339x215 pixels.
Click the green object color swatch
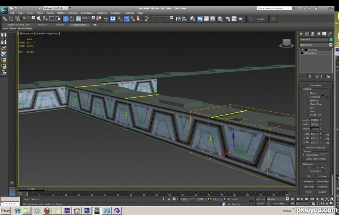(x=331, y=40)
